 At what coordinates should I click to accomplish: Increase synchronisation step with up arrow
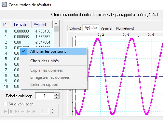[x=52, y=110]
